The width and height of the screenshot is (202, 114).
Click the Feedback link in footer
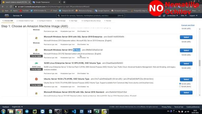6,107
